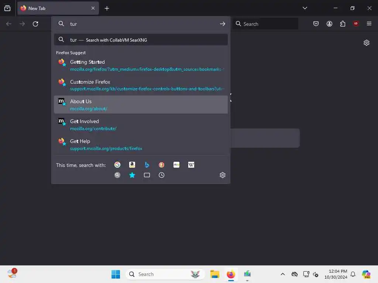Search bookmarks with star icon
Screen dimensions: 378x283
click(x=132, y=175)
